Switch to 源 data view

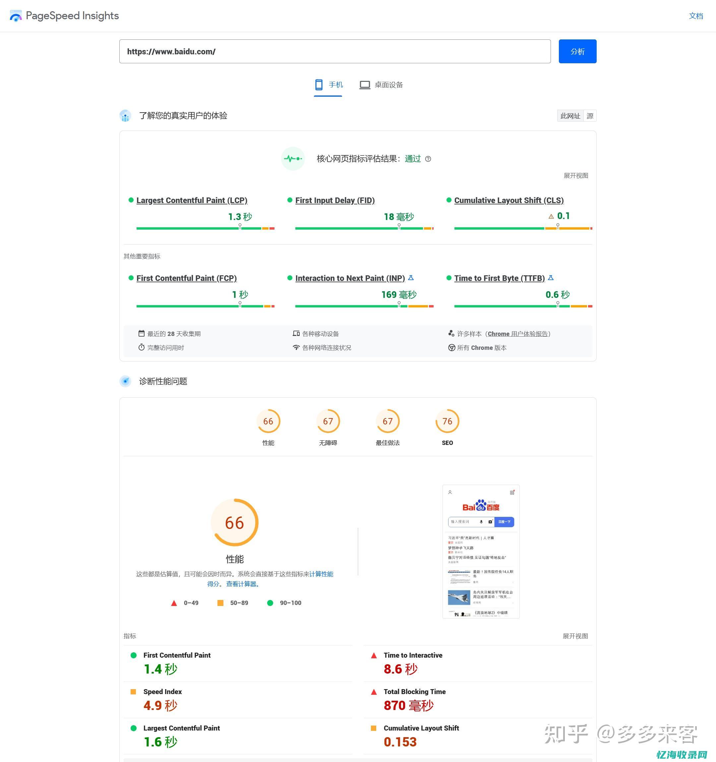(x=590, y=116)
